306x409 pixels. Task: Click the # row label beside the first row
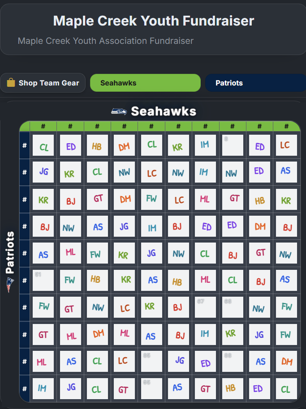pyautogui.click(x=24, y=145)
